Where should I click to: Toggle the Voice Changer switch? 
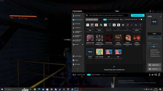89,75
